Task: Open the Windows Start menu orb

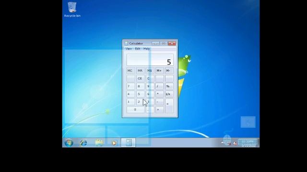Action: [x=69, y=143]
